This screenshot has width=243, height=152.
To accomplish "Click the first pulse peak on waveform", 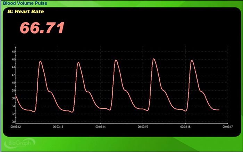I will (x=41, y=61).
